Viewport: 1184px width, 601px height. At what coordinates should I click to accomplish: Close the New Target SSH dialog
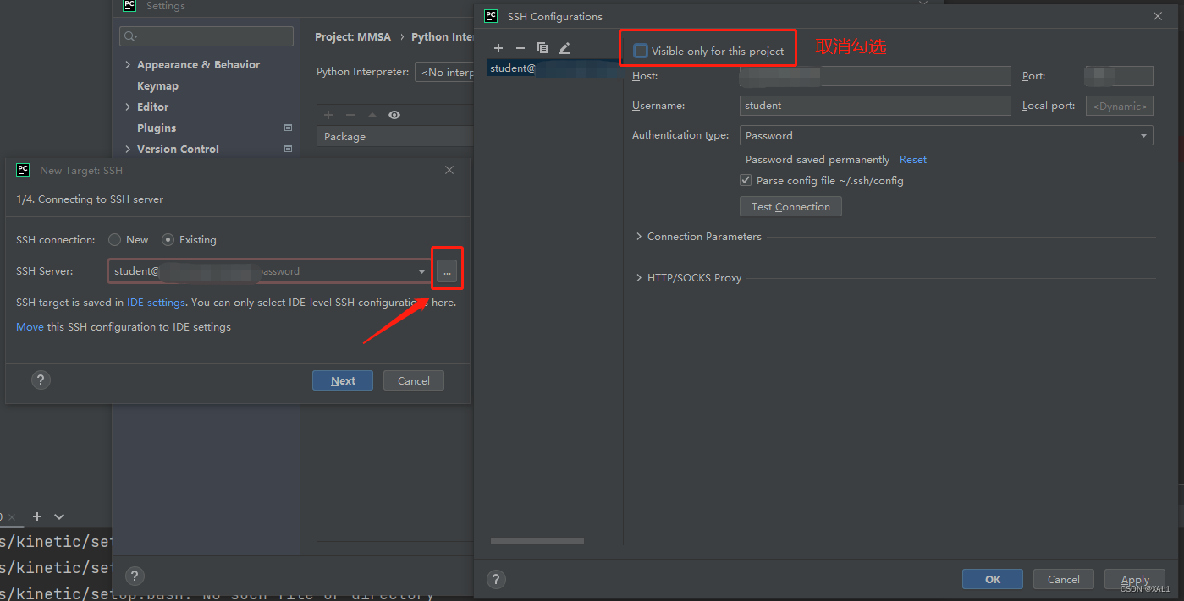click(x=449, y=170)
